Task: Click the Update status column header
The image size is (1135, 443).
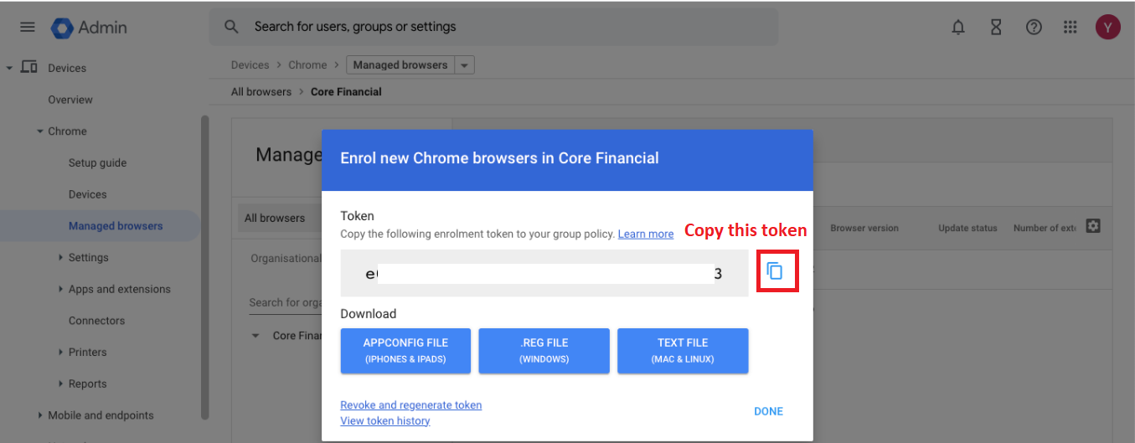Action: (967, 228)
